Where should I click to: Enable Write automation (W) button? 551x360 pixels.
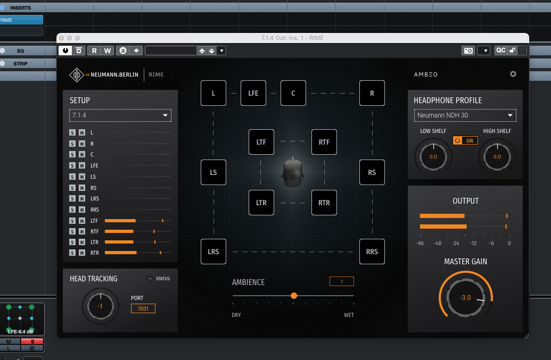pos(107,51)
